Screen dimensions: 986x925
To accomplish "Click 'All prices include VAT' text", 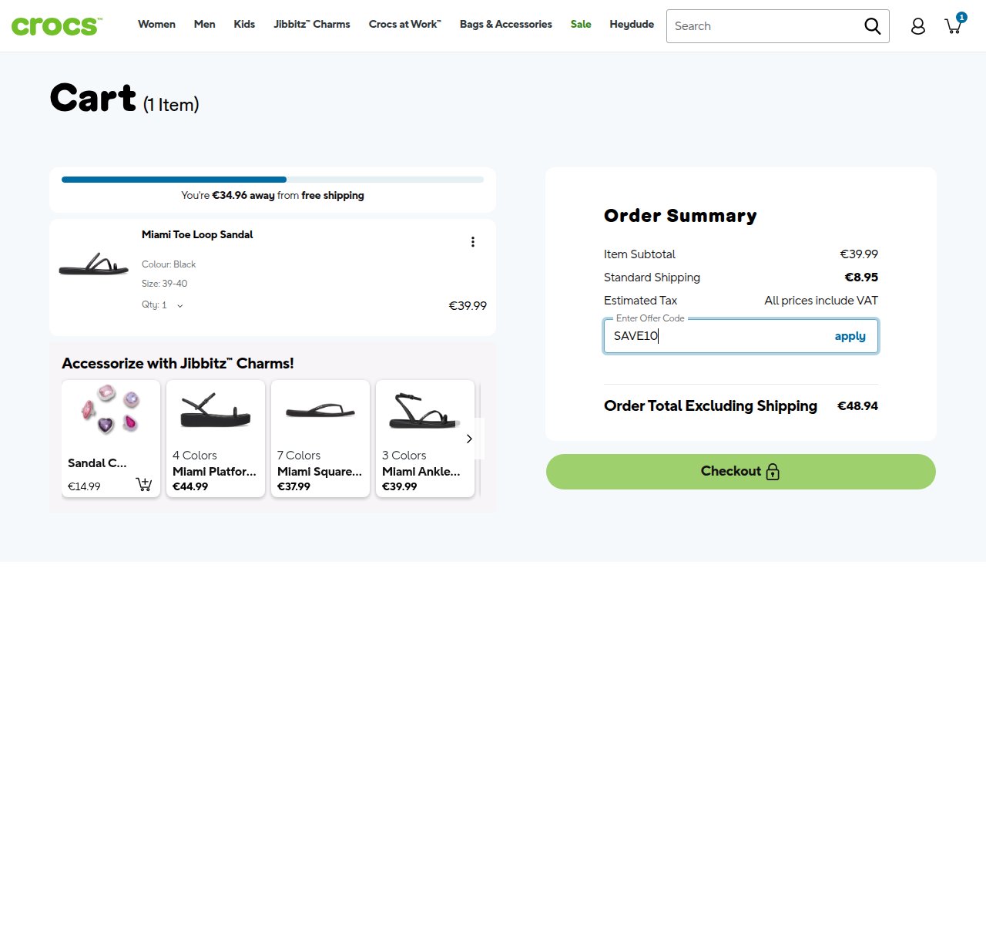I will (821, 301).
